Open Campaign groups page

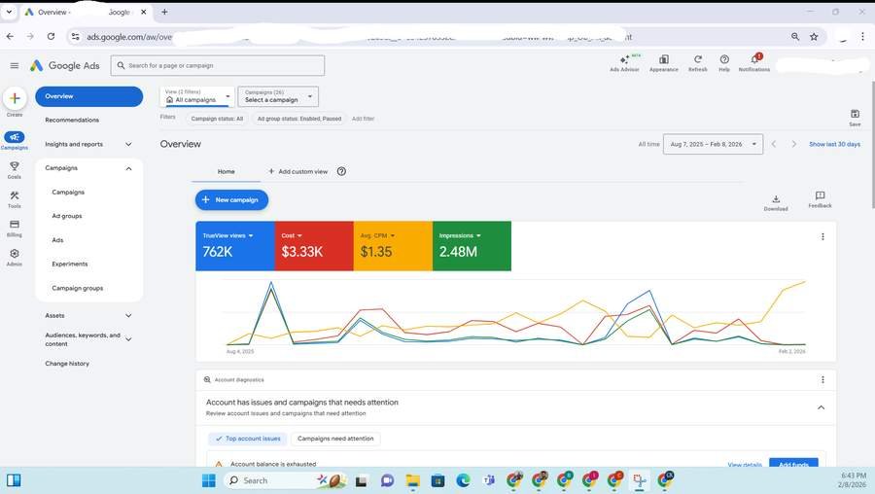pos(78,288)
